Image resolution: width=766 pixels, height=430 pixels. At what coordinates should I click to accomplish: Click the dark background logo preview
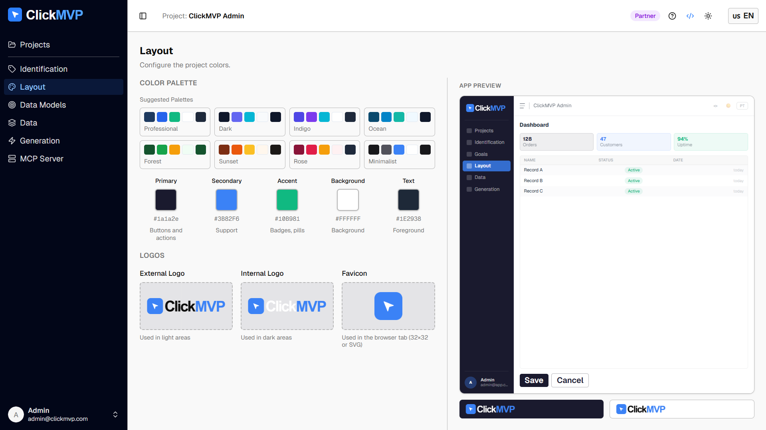(531, 409)
